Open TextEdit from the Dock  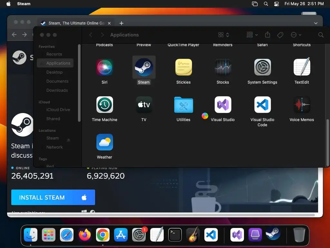(x=157, y=234)
